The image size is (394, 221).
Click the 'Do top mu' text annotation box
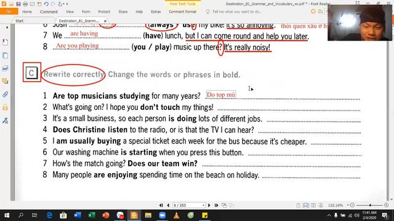pyautogui.click(x=221, y=95)
